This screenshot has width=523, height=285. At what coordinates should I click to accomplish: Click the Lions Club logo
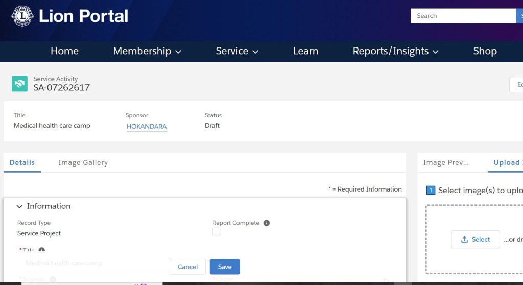22,16
